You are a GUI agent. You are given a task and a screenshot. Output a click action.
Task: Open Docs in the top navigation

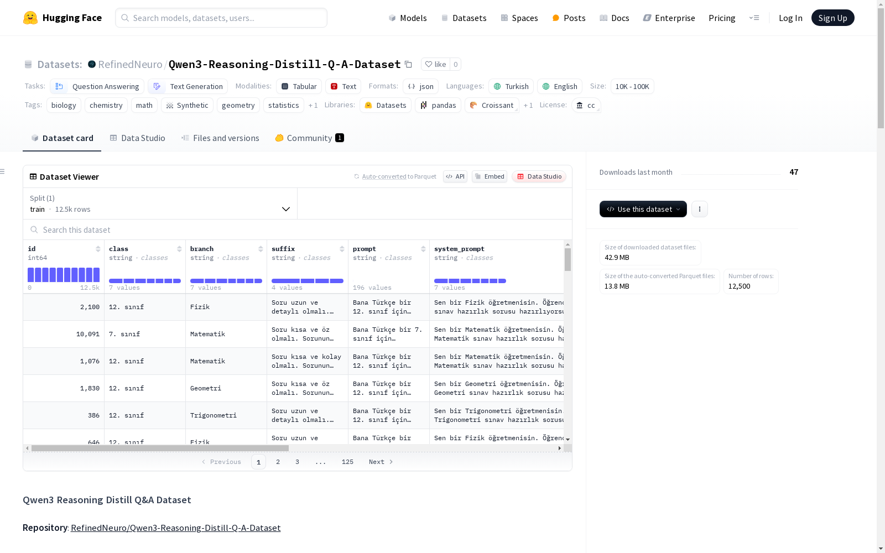tap(614, 18)
